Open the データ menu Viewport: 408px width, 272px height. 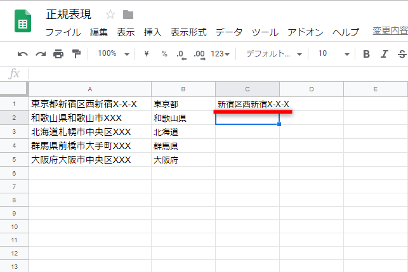(x=229, y=32)
